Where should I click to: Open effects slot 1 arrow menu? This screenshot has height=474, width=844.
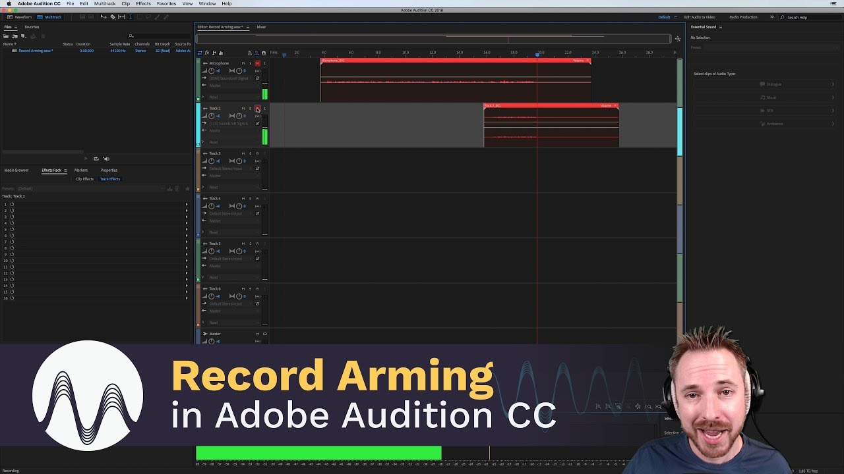(x=187, y=204)
